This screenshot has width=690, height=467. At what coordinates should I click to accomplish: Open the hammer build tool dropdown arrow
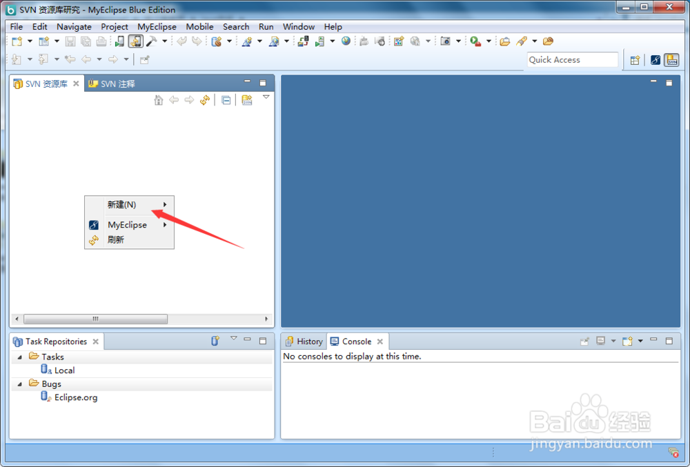pos(165,41)
